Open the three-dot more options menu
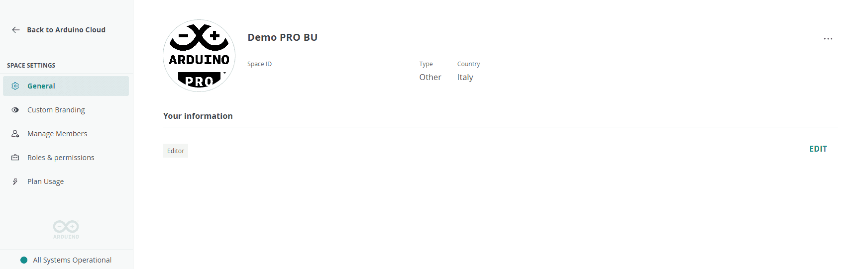The width and height of the screenshot is (867, 269). coord(828,39)
